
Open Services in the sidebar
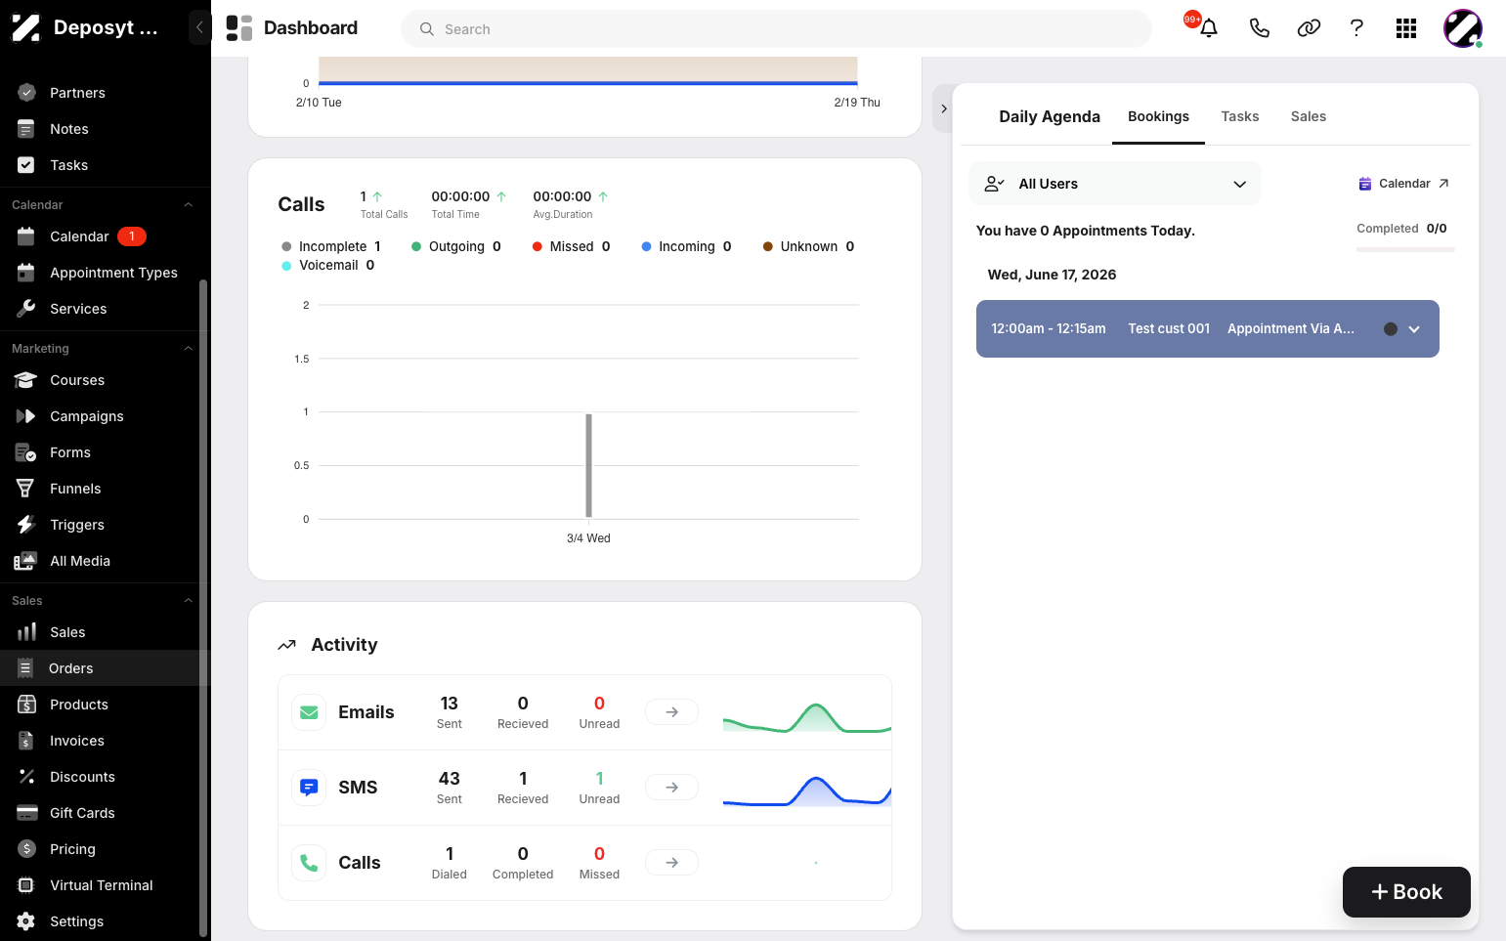point(106,309)
